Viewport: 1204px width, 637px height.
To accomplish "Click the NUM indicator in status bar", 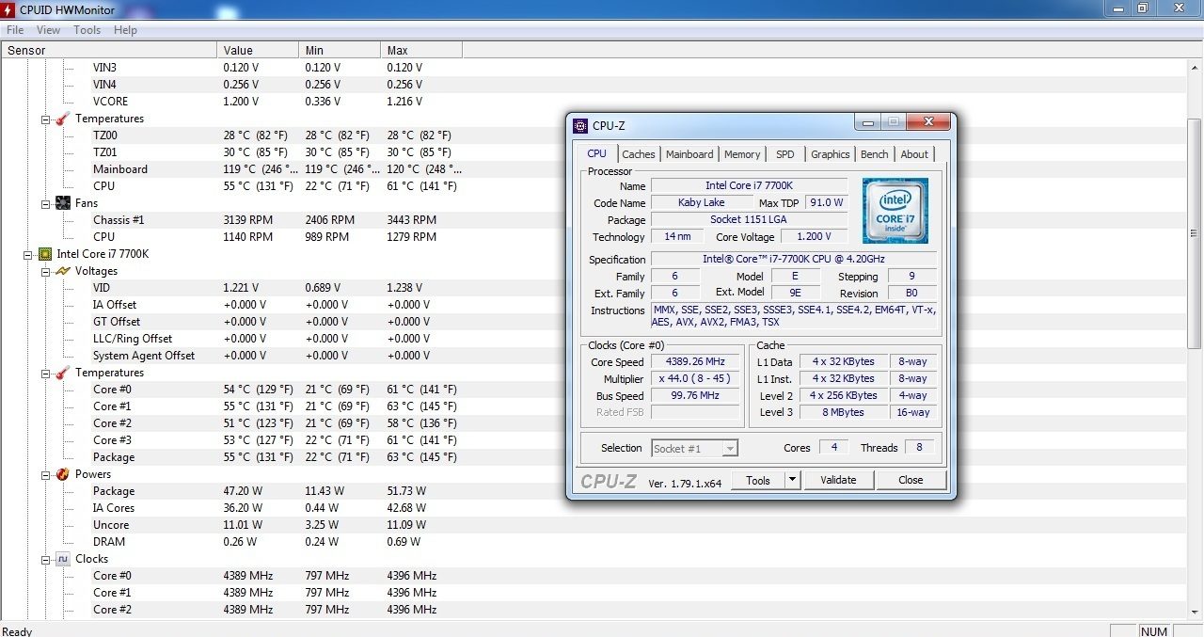I will [x=1153, y=631].
